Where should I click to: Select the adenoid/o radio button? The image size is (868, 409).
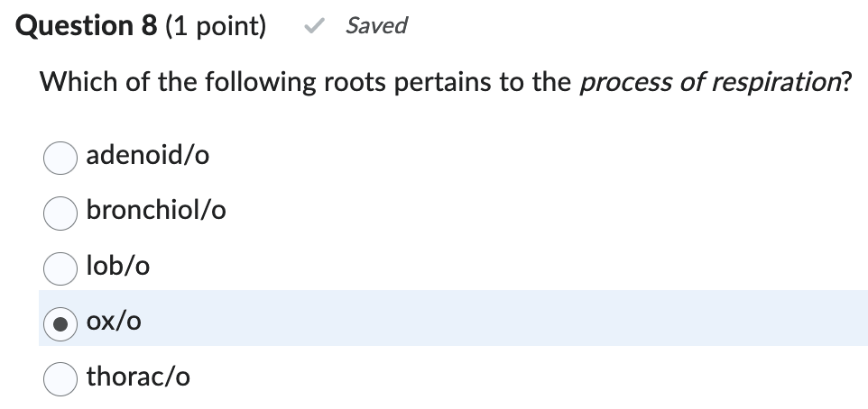tap(60, 158)
